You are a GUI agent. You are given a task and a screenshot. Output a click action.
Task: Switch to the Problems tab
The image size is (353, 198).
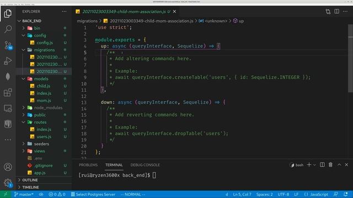pos(88,165)
